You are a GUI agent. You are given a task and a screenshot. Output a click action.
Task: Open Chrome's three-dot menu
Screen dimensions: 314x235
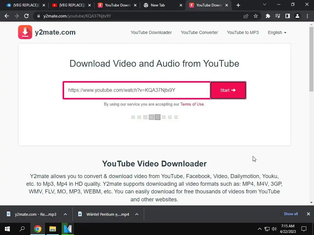tap(307, 16)
